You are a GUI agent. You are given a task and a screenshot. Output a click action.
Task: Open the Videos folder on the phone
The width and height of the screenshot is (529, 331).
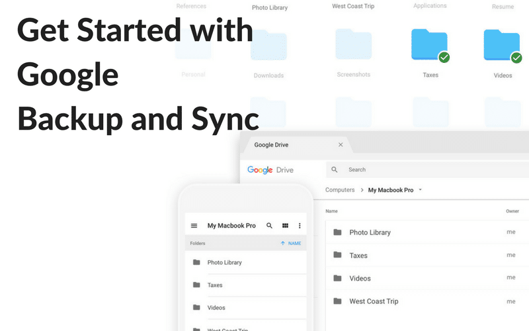click(x=216, y=308)
